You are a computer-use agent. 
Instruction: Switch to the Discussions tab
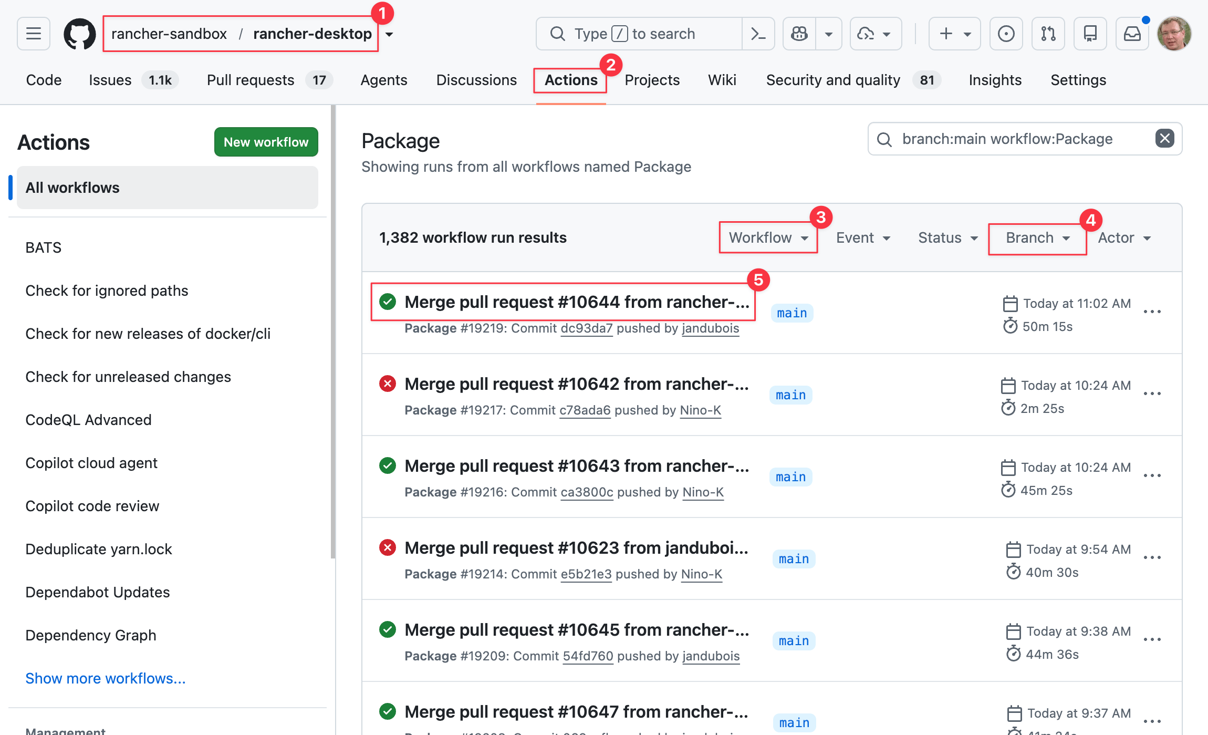tap(476, 80)
